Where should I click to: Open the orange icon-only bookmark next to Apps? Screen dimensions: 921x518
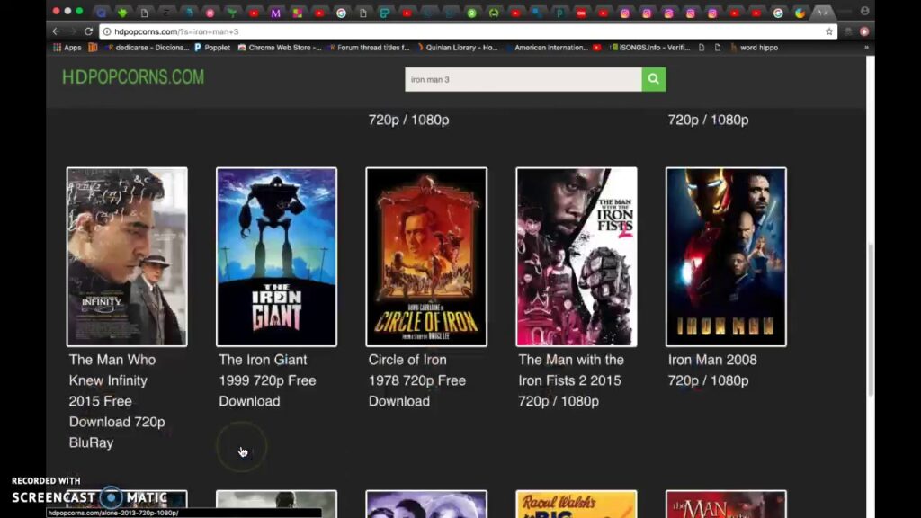pyautogui.click(x=93, y=48)
